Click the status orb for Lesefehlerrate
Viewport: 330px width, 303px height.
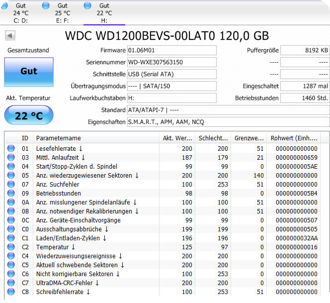click(10, 149)
